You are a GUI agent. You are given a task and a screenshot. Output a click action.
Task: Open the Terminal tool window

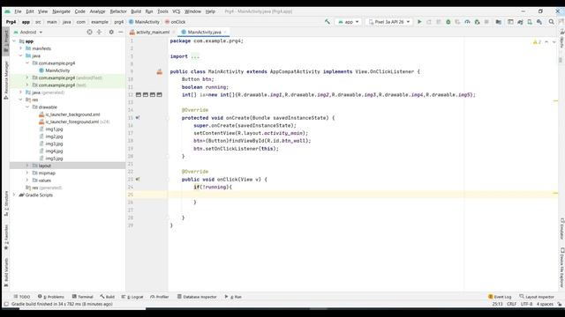tap(82, 297)
